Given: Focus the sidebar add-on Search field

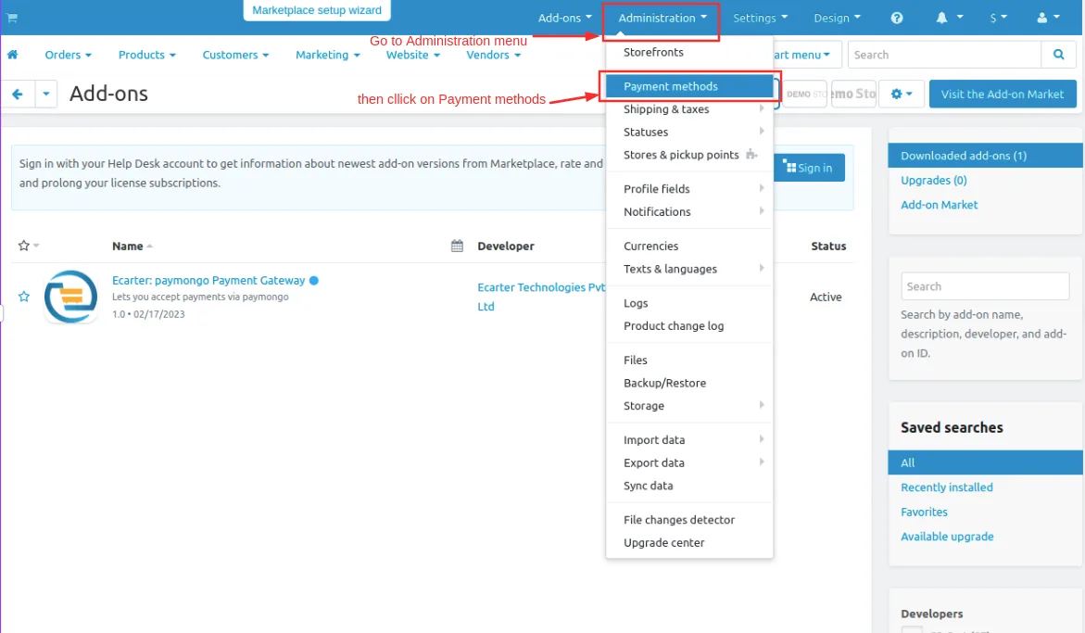Looking at the screenshot, I should [985, 286].
